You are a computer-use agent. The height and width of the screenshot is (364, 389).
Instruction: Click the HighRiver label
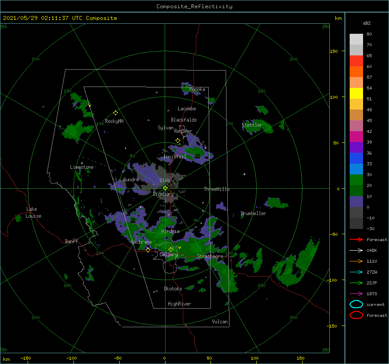coord(179,304)
